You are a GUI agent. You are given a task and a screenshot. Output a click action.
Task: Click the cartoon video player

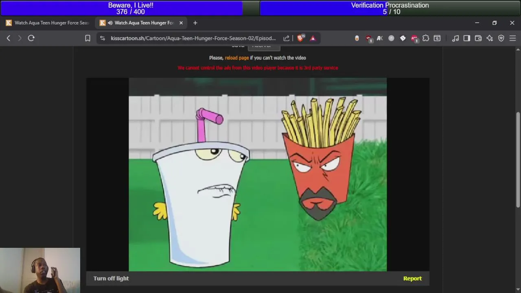click(258, 175)
